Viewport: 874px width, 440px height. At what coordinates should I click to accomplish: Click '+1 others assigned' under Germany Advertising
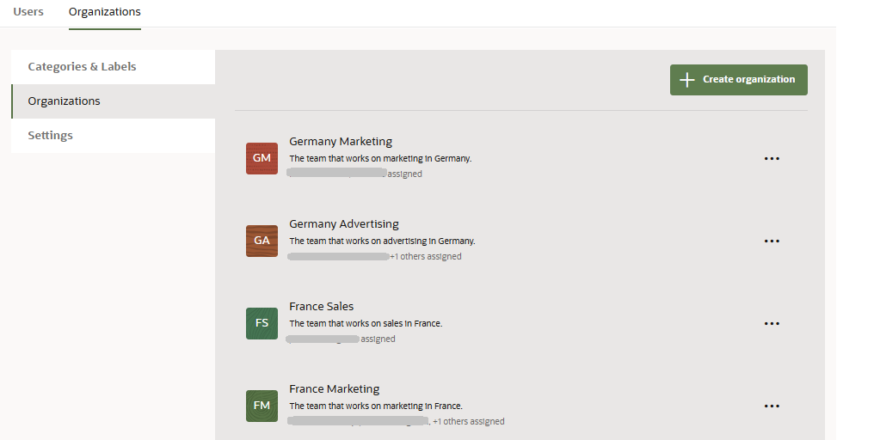tap(426, 256)
